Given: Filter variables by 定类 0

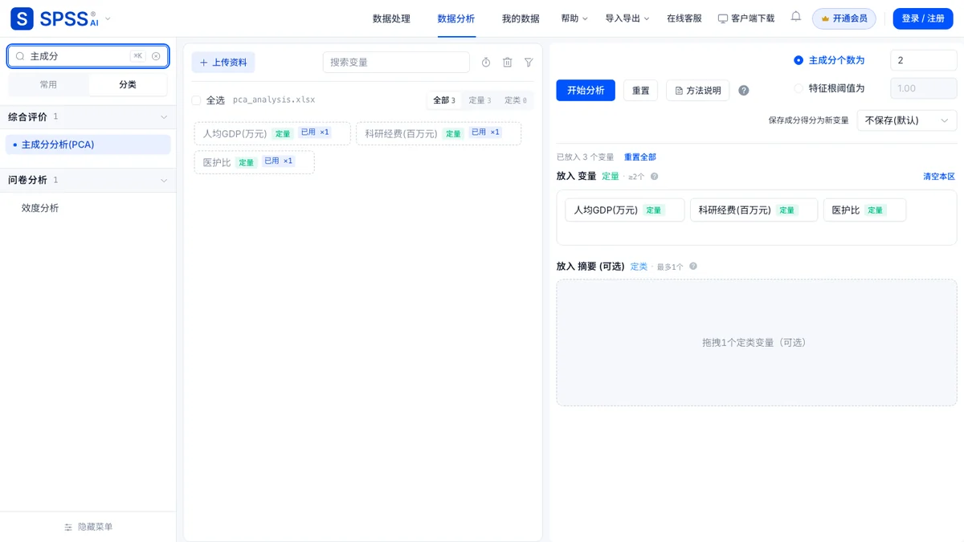Looking at the screenshot, I should tap(516, 100).
